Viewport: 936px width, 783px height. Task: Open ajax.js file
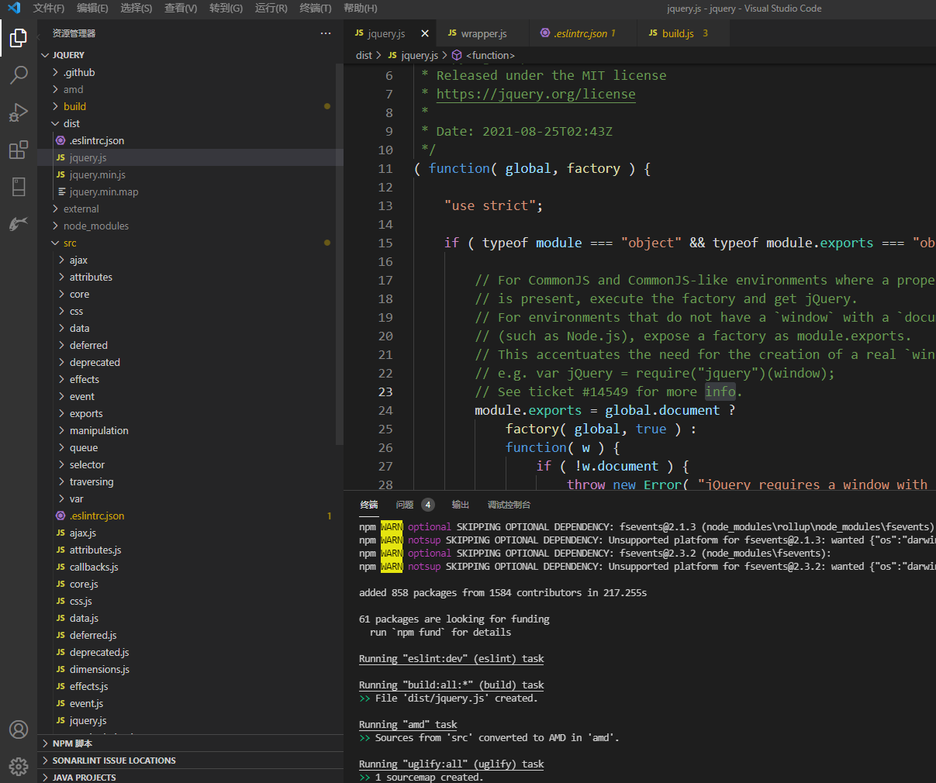190,533
